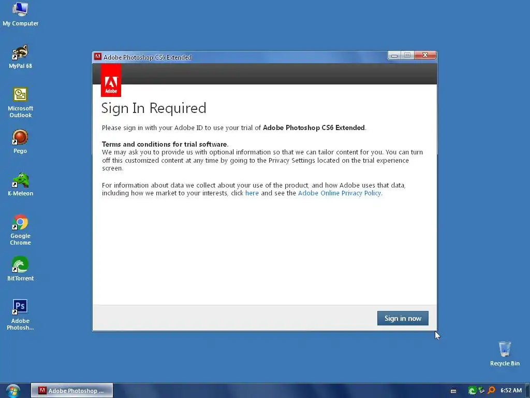Screen dimensions: 530x398
Task: Select the Microsoft Outlook desktop icon
Action: click(20, 103)
